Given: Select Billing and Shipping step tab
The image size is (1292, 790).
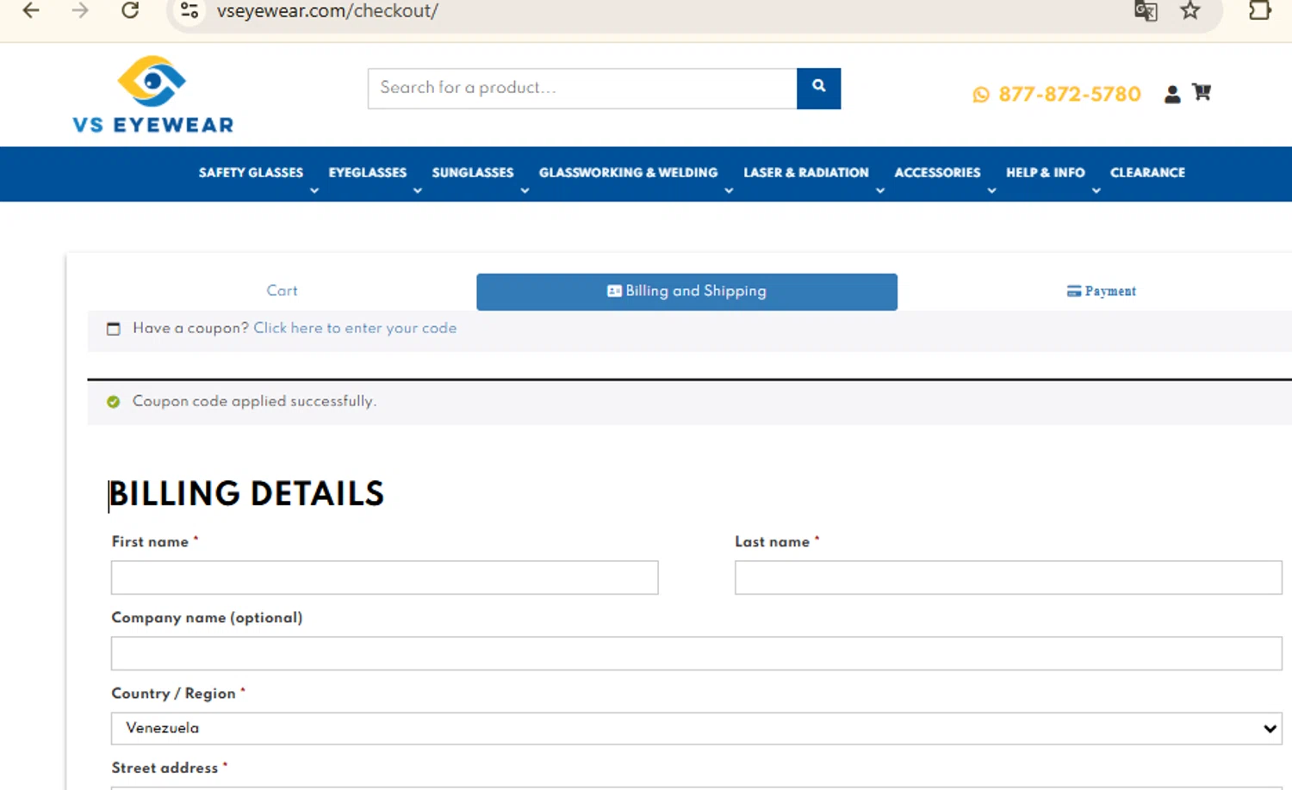Looking at the screenshot, I should tap(686, 292).
